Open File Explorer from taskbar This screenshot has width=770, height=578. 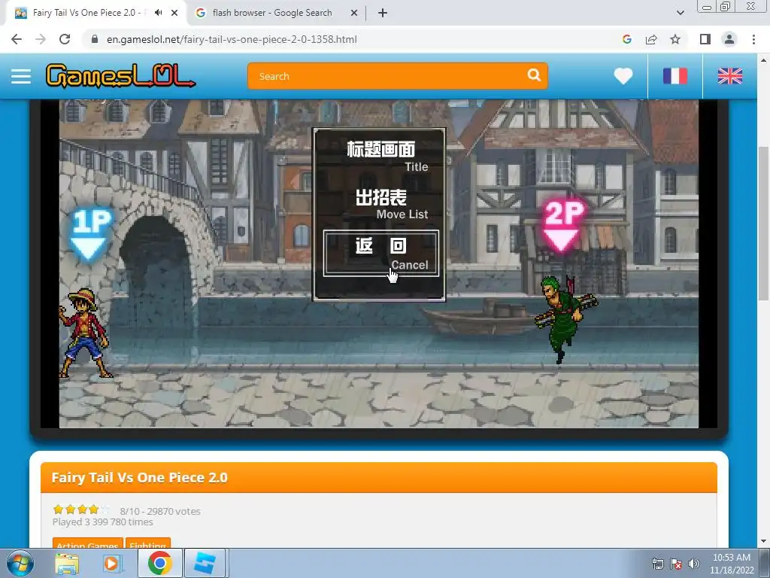[x=67, y=563]
